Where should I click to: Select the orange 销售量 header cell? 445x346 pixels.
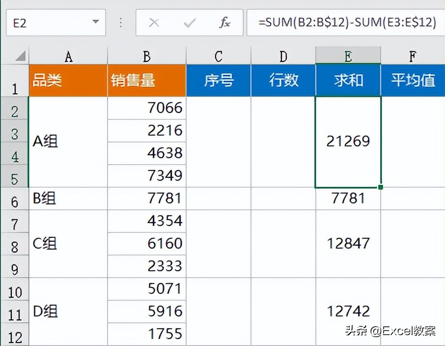[146, 80]
